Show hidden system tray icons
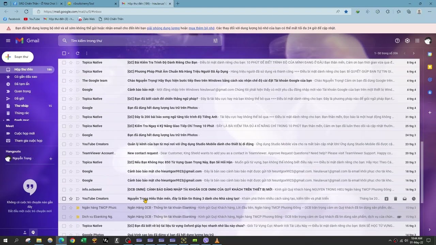 390,241
